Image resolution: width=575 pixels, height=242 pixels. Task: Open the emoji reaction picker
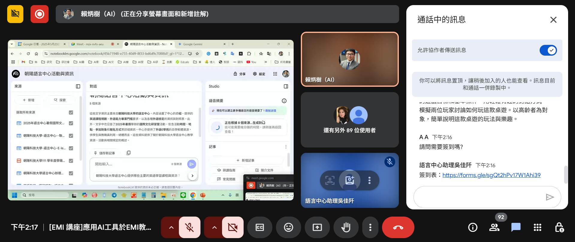pos(288,227)
